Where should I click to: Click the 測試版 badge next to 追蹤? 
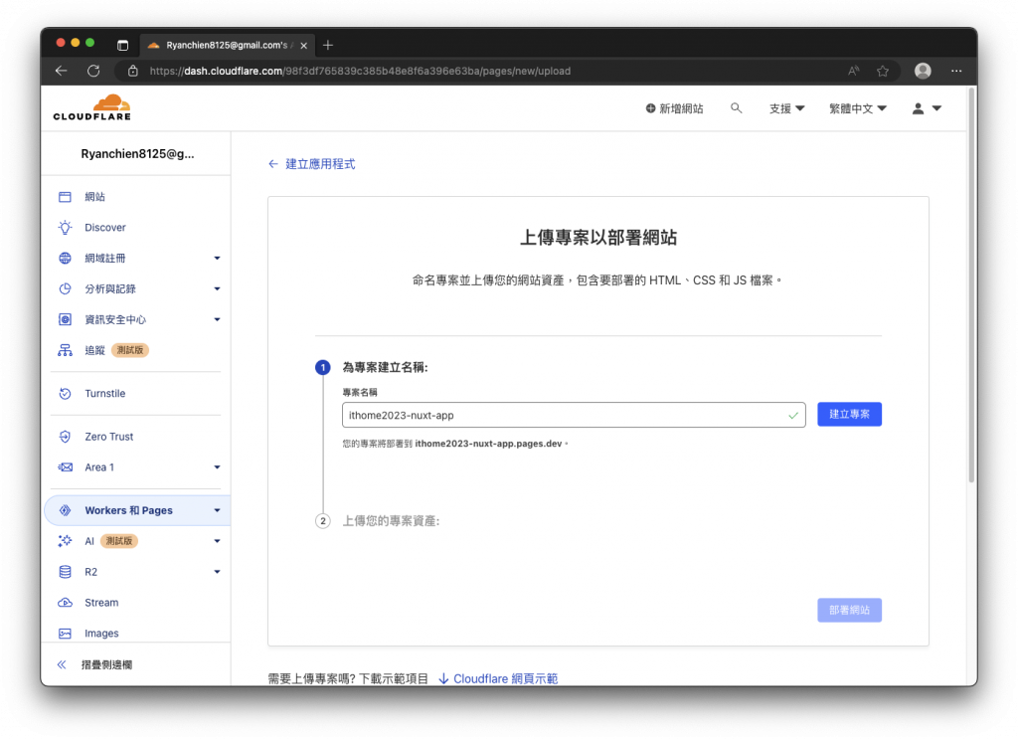point(130,350)
